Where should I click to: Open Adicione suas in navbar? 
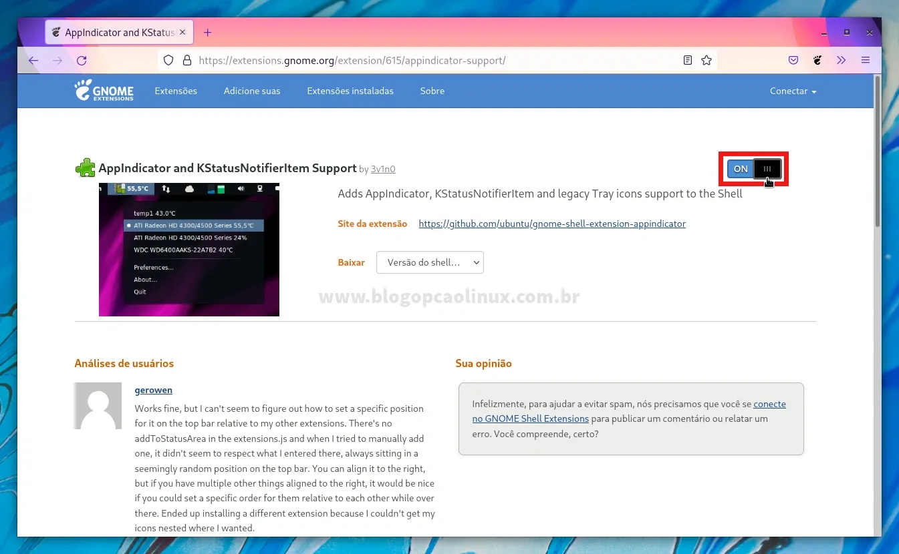point(252,91)
